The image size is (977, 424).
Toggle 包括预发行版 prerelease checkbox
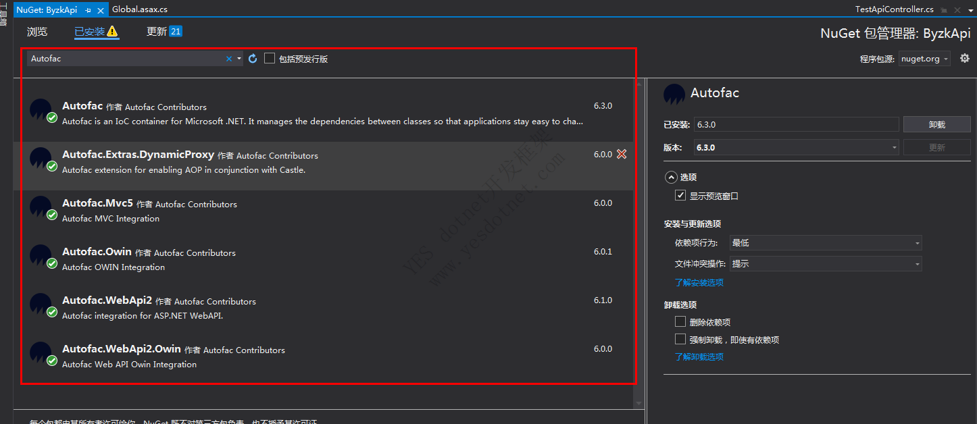pos(270,59)
